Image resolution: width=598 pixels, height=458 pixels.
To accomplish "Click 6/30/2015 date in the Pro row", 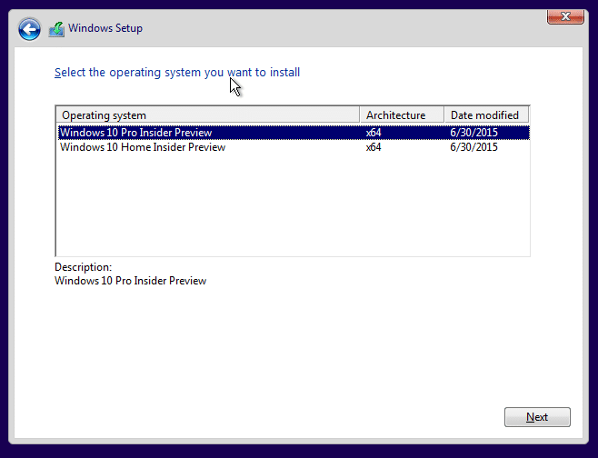I will [473, 133].
